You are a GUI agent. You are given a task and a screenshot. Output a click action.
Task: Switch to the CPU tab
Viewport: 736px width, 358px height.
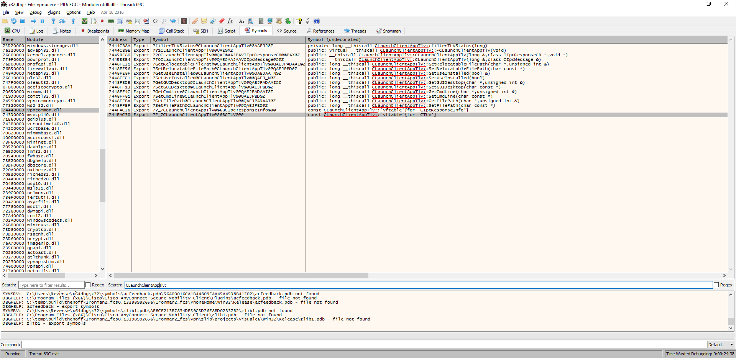(13, 31)
